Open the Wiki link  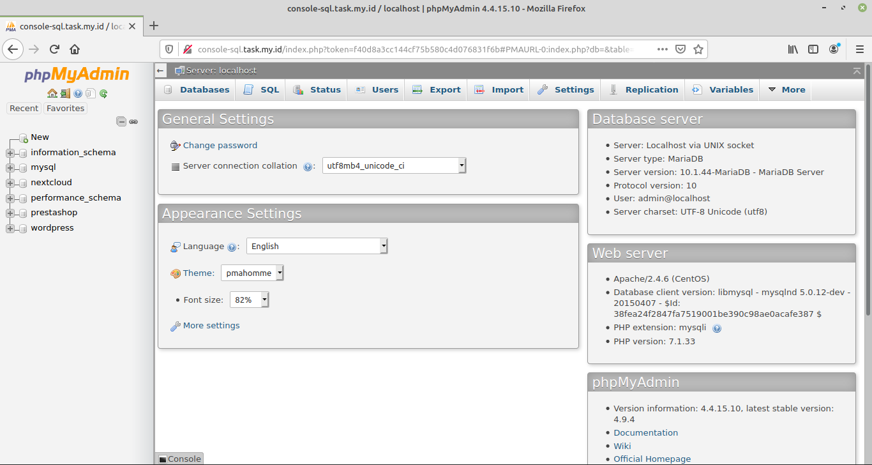[x=622, y=446]
